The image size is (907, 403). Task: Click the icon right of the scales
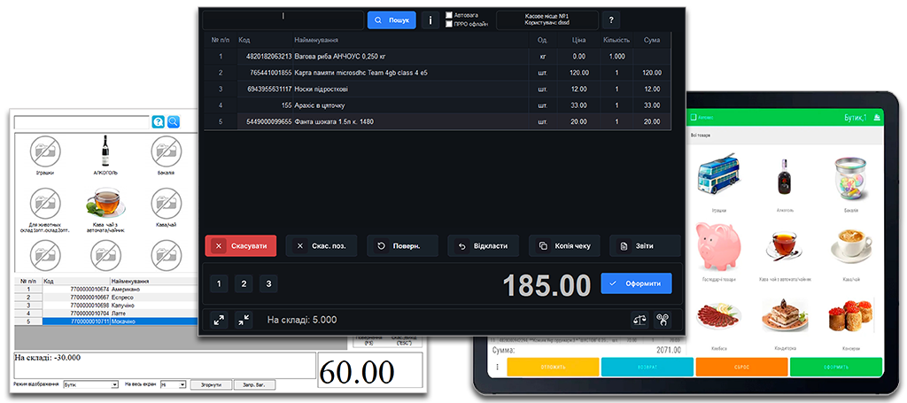(662, 320)
